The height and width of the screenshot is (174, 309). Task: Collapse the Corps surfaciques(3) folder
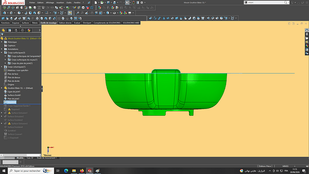click(x=2, y=52)
